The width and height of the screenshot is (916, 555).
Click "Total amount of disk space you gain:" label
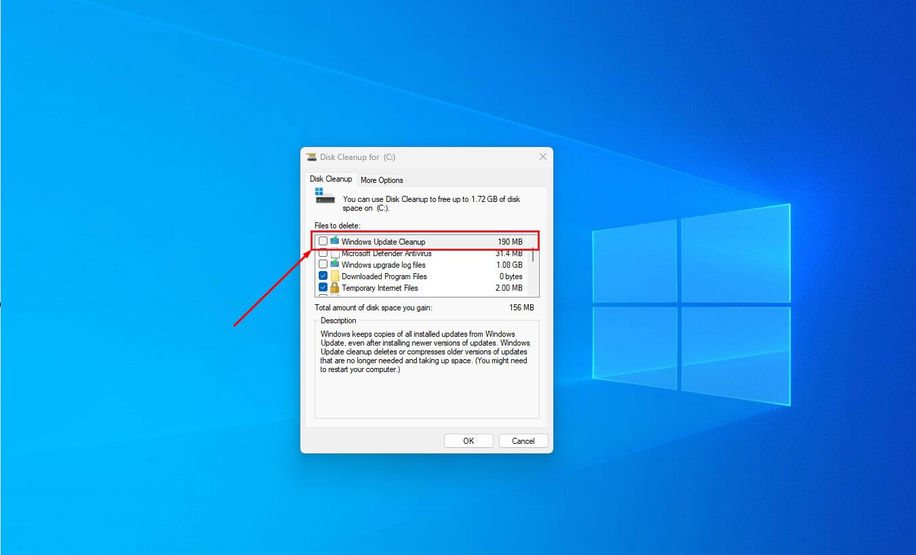pos(373,308)
